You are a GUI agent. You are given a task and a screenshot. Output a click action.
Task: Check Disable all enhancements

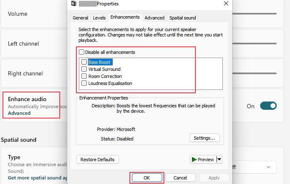[82, 52]
